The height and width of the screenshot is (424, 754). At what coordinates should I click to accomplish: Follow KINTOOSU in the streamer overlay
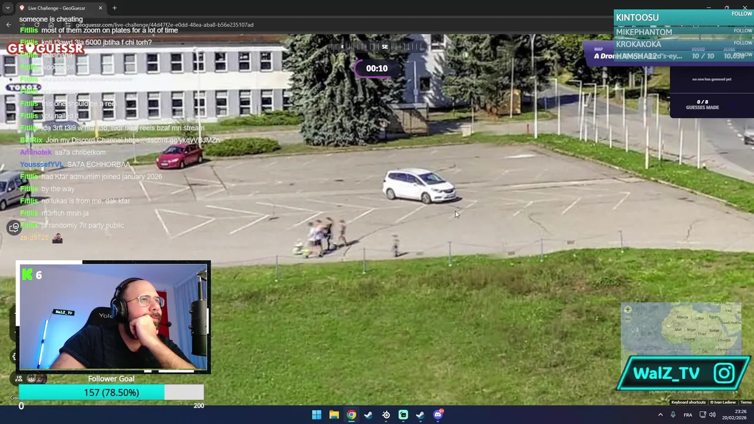coord(742,14)
